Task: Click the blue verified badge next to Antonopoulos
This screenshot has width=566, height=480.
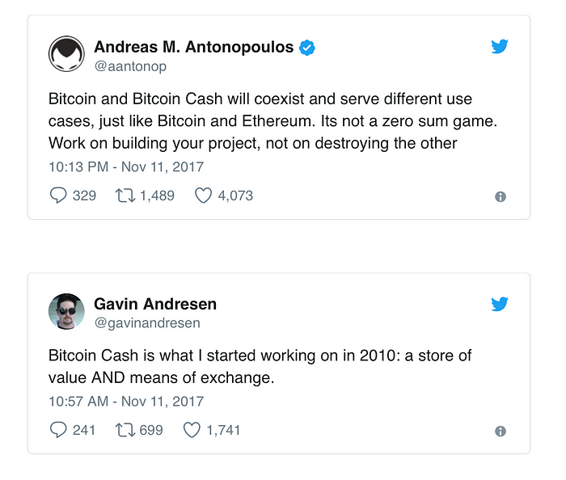Action: coord(306,48)
